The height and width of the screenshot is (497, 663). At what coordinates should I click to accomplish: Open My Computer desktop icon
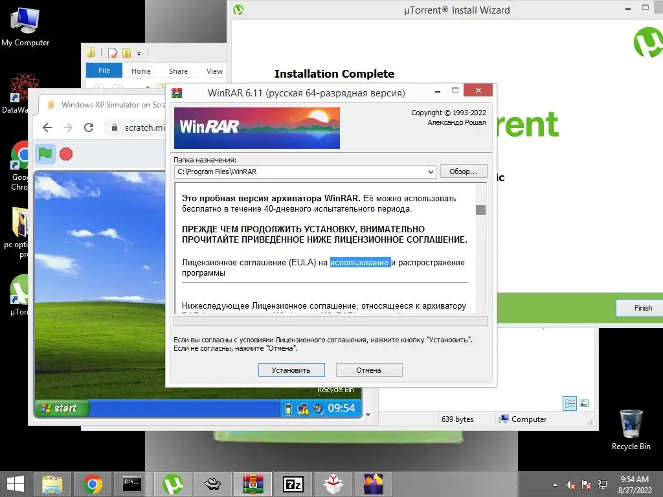coord(25,26)
